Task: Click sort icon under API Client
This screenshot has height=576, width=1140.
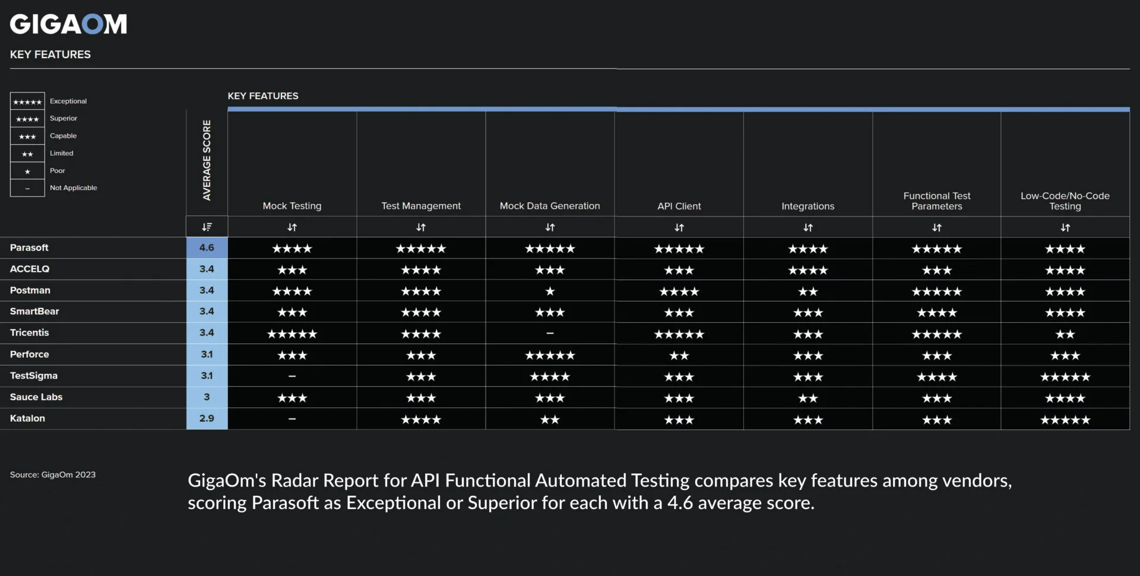Action: tap(679, 227)
